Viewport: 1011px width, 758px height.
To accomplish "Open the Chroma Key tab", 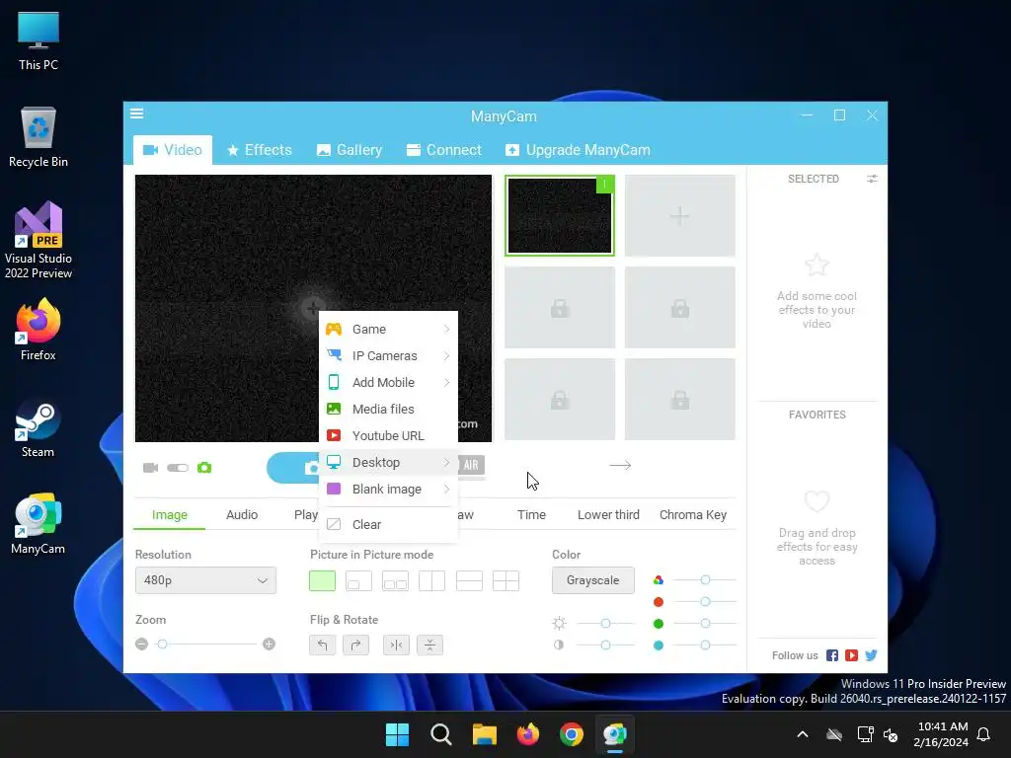I will point(693,515).
